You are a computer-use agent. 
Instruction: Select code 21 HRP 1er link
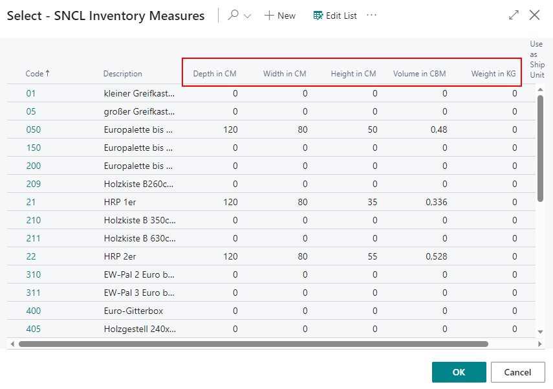tap(31, 202)
